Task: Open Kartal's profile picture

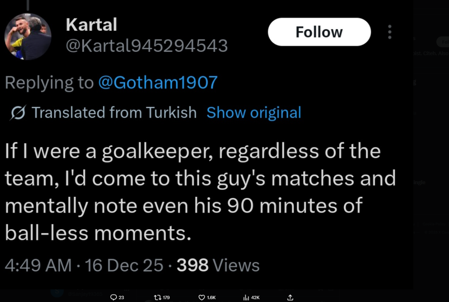Action: 28,36
